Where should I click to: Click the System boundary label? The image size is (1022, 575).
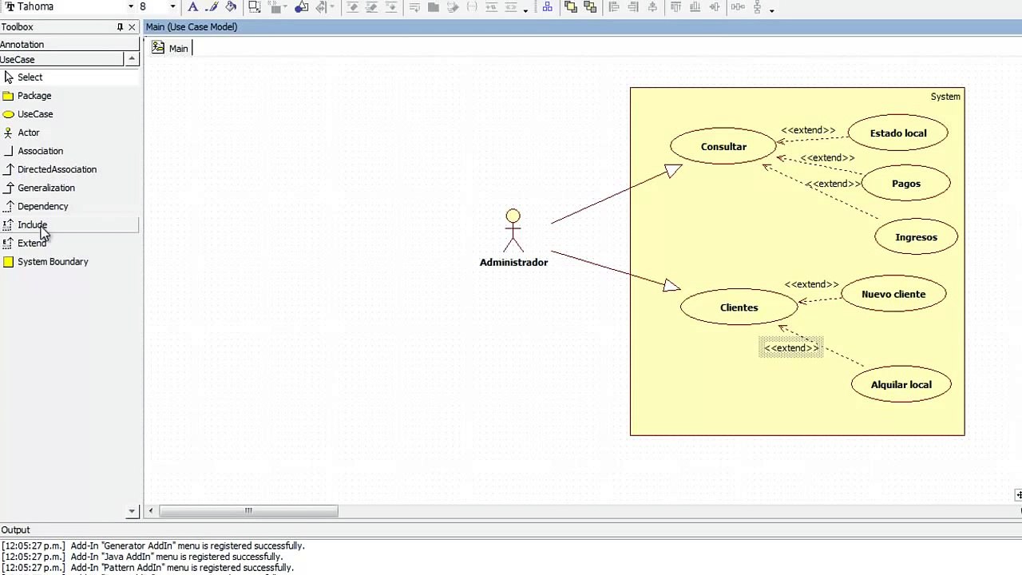click(945, 97)
